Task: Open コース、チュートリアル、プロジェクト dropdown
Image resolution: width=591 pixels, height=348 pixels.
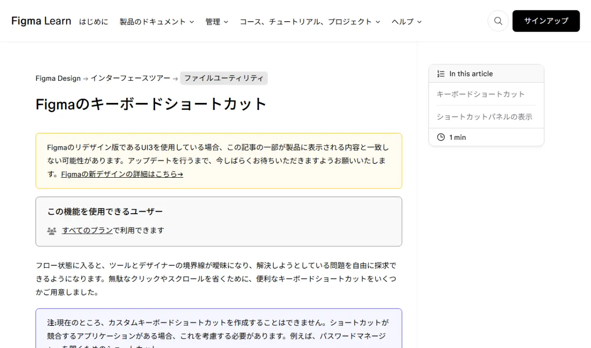Action: click(x=310, y=22)
